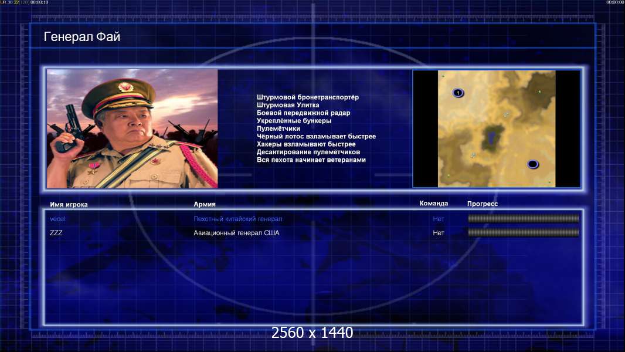
Task: Click 'Хакеры взламывают быстрее' line
Action: [x=306, y=144]
